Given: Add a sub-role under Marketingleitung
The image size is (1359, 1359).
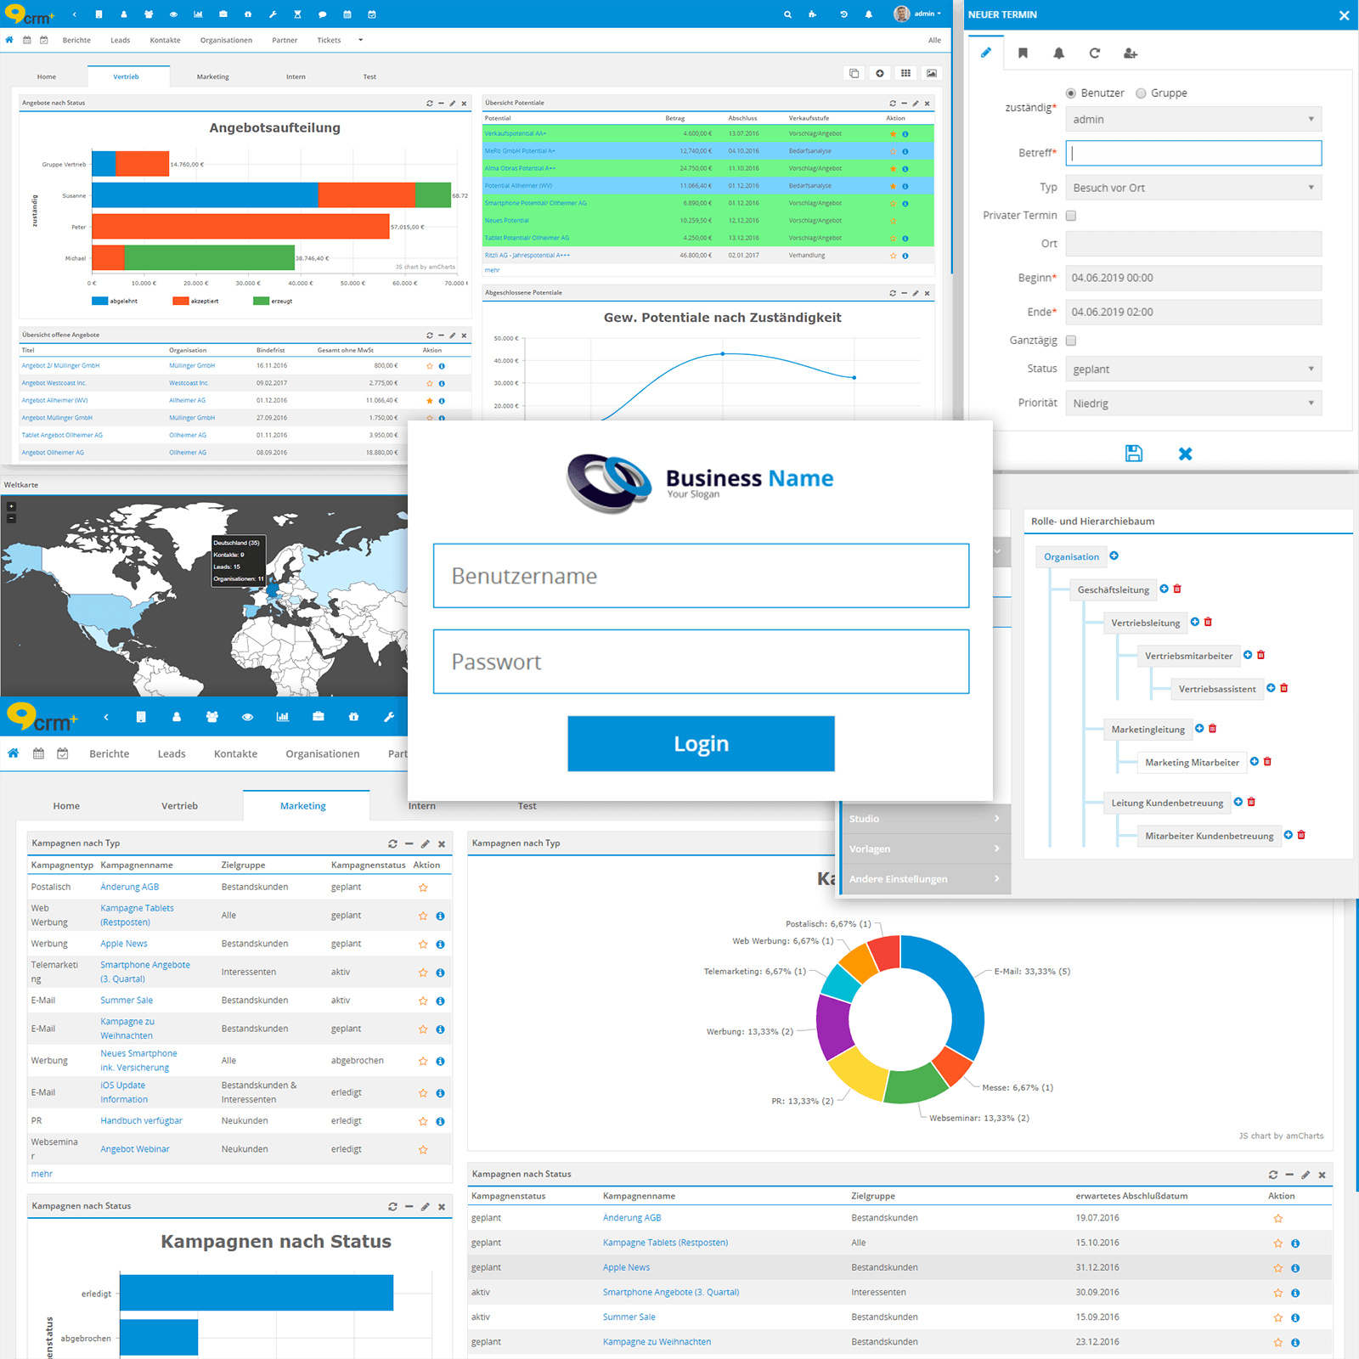Looking at the screenshot, I should coord(1199,728).
